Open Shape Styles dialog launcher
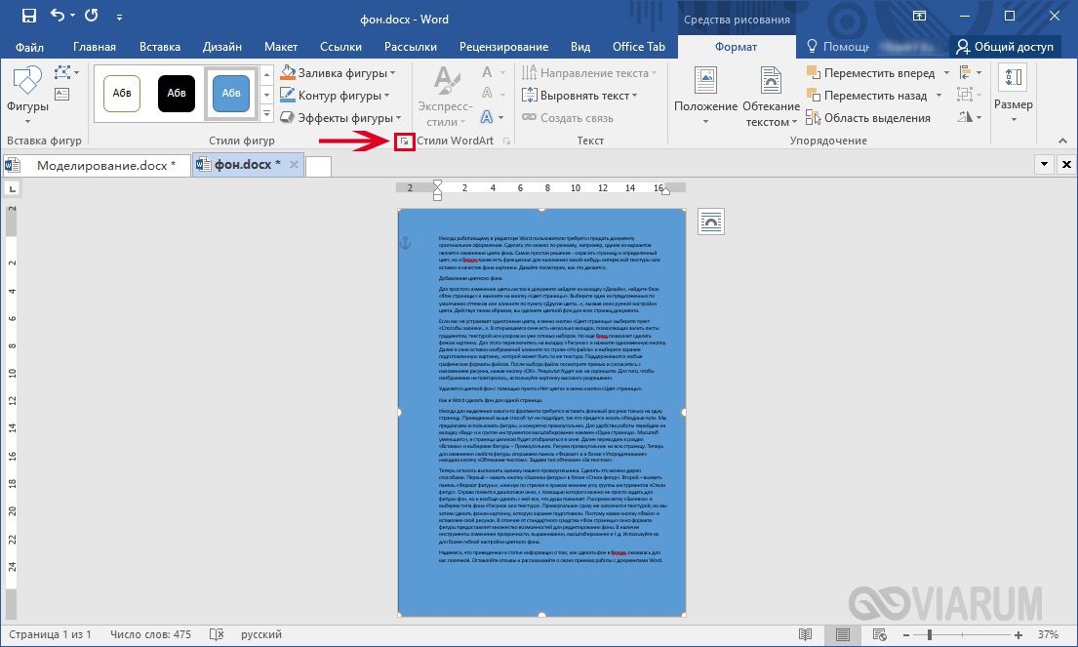 (404, 141)
